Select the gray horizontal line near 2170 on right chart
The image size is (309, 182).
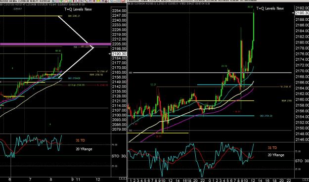(212, 73)
